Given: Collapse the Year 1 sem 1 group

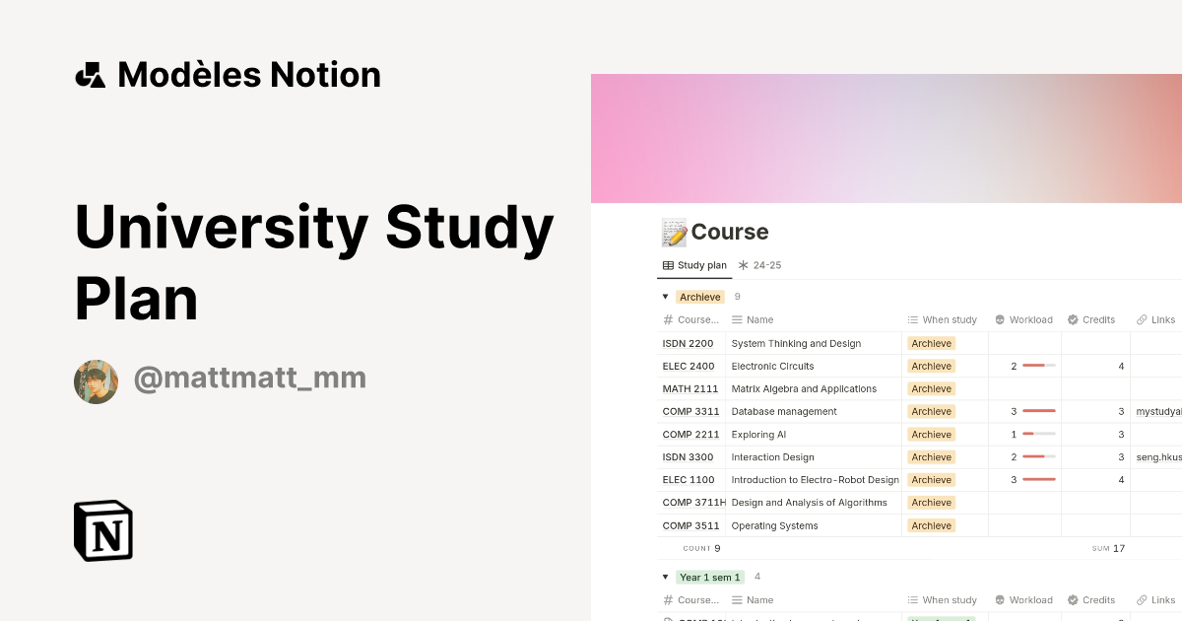Looking at the screenshot, I should pyautogui.click(x=665, y=577).
